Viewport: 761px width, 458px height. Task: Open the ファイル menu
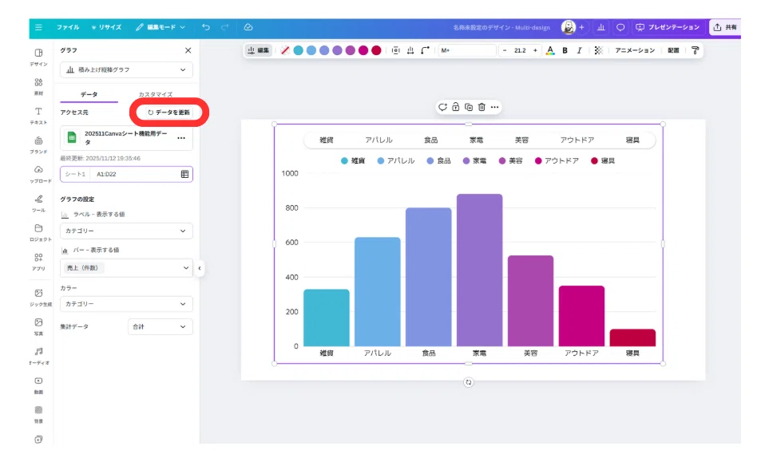pyautogui.click(x=68, y=27)
